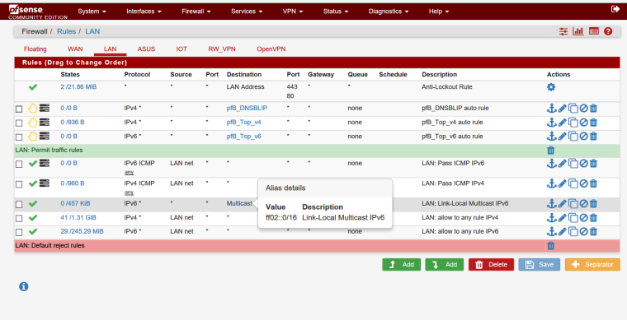627x320 pixels.
Task: Open the Help dropdown menu
Action: 439,12
